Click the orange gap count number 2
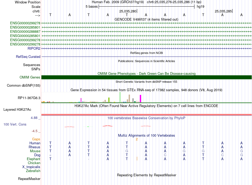Viewport: 252px width, 185px height. pos(137,139)
